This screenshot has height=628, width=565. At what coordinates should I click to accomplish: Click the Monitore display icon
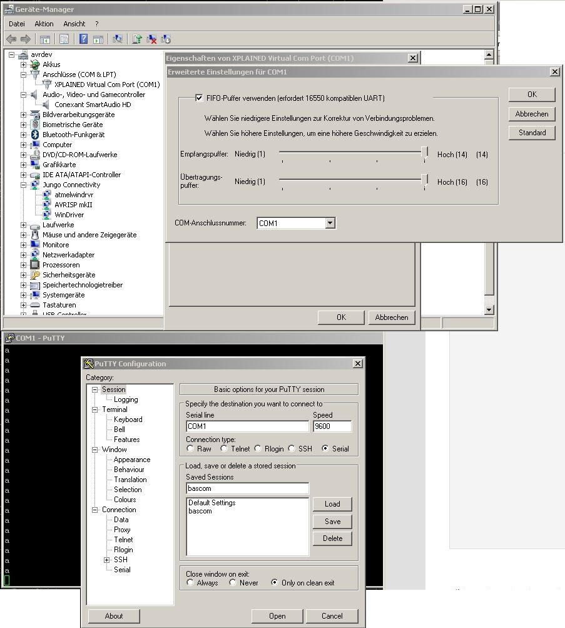click(35, 245)
